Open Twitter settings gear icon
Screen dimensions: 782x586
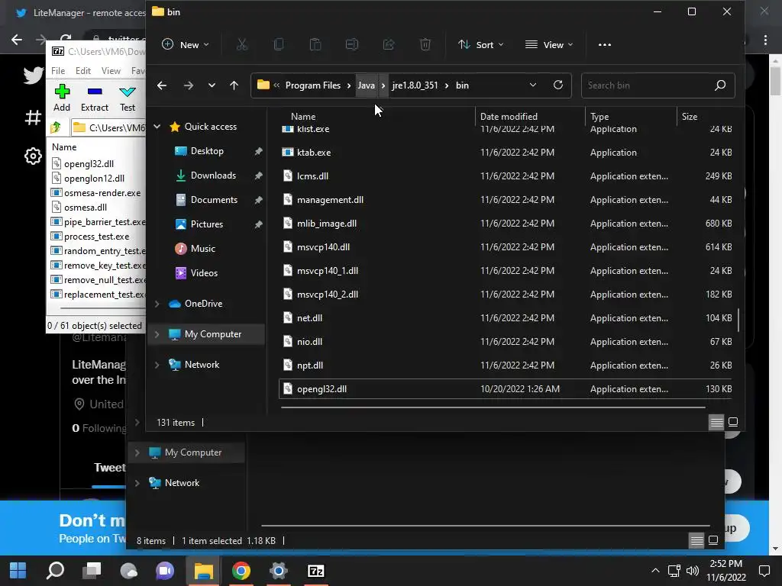point(33,156)
